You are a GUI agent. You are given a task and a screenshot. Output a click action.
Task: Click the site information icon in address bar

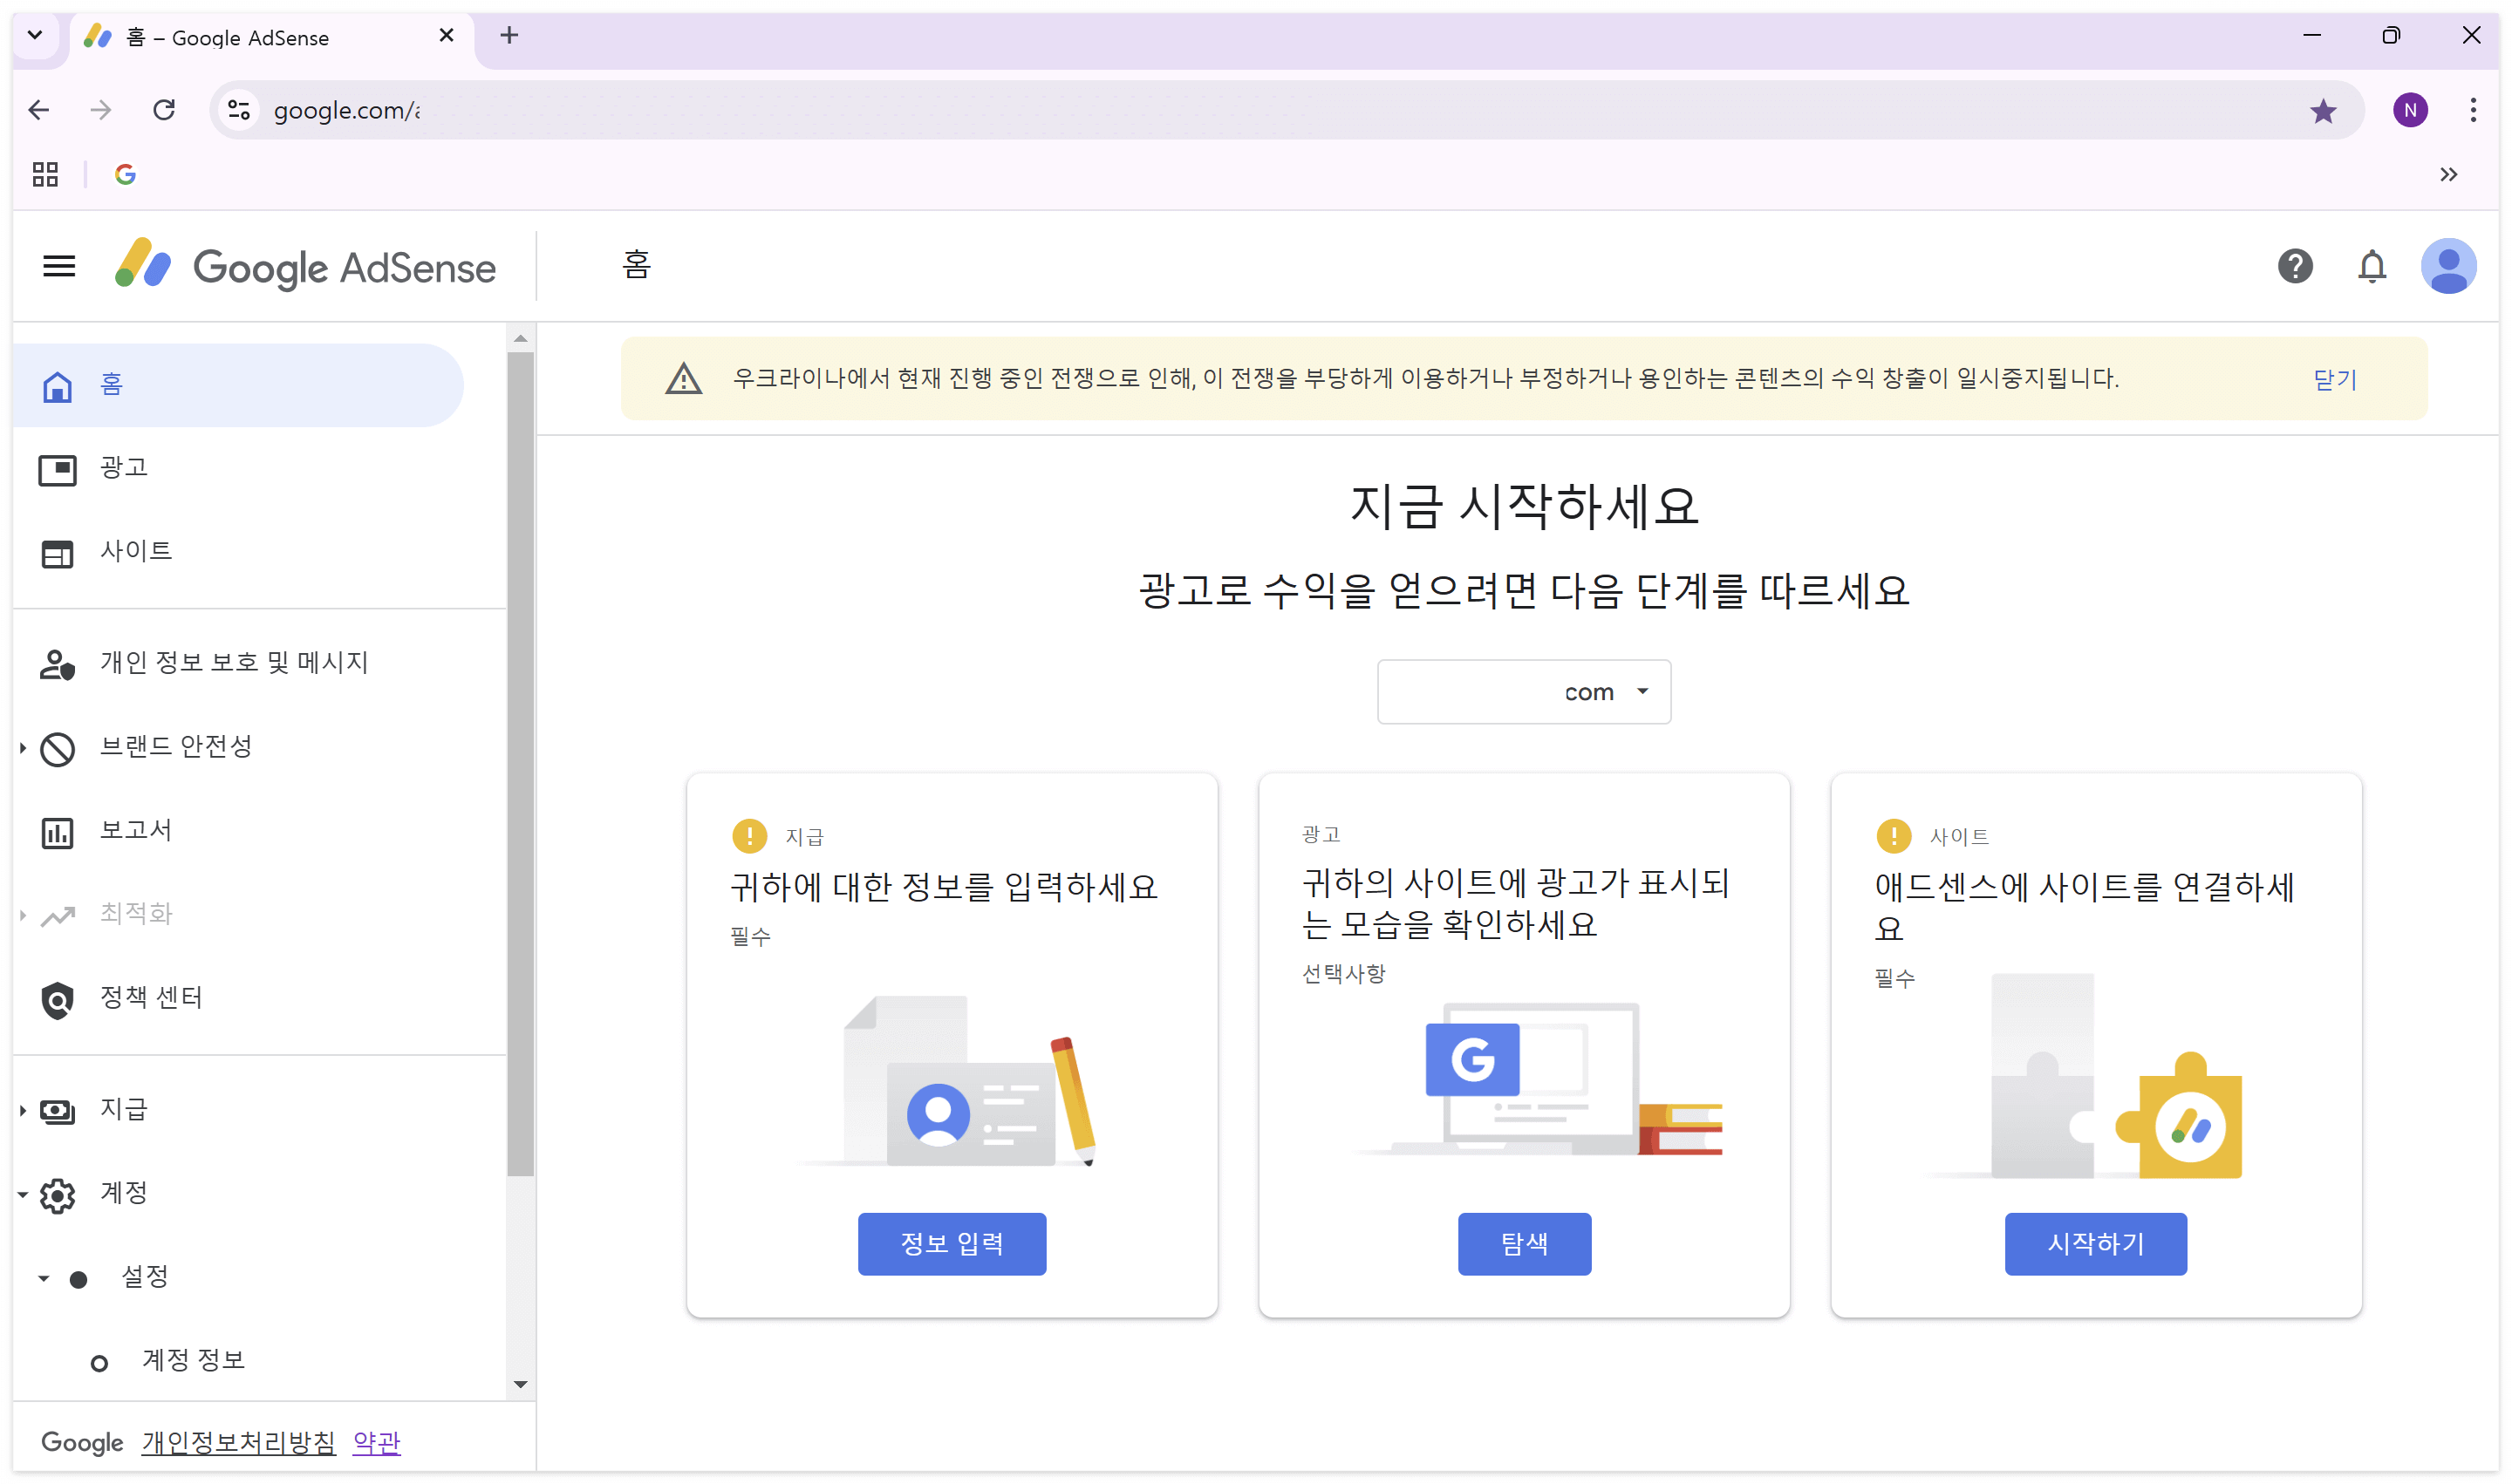point(238,110)
